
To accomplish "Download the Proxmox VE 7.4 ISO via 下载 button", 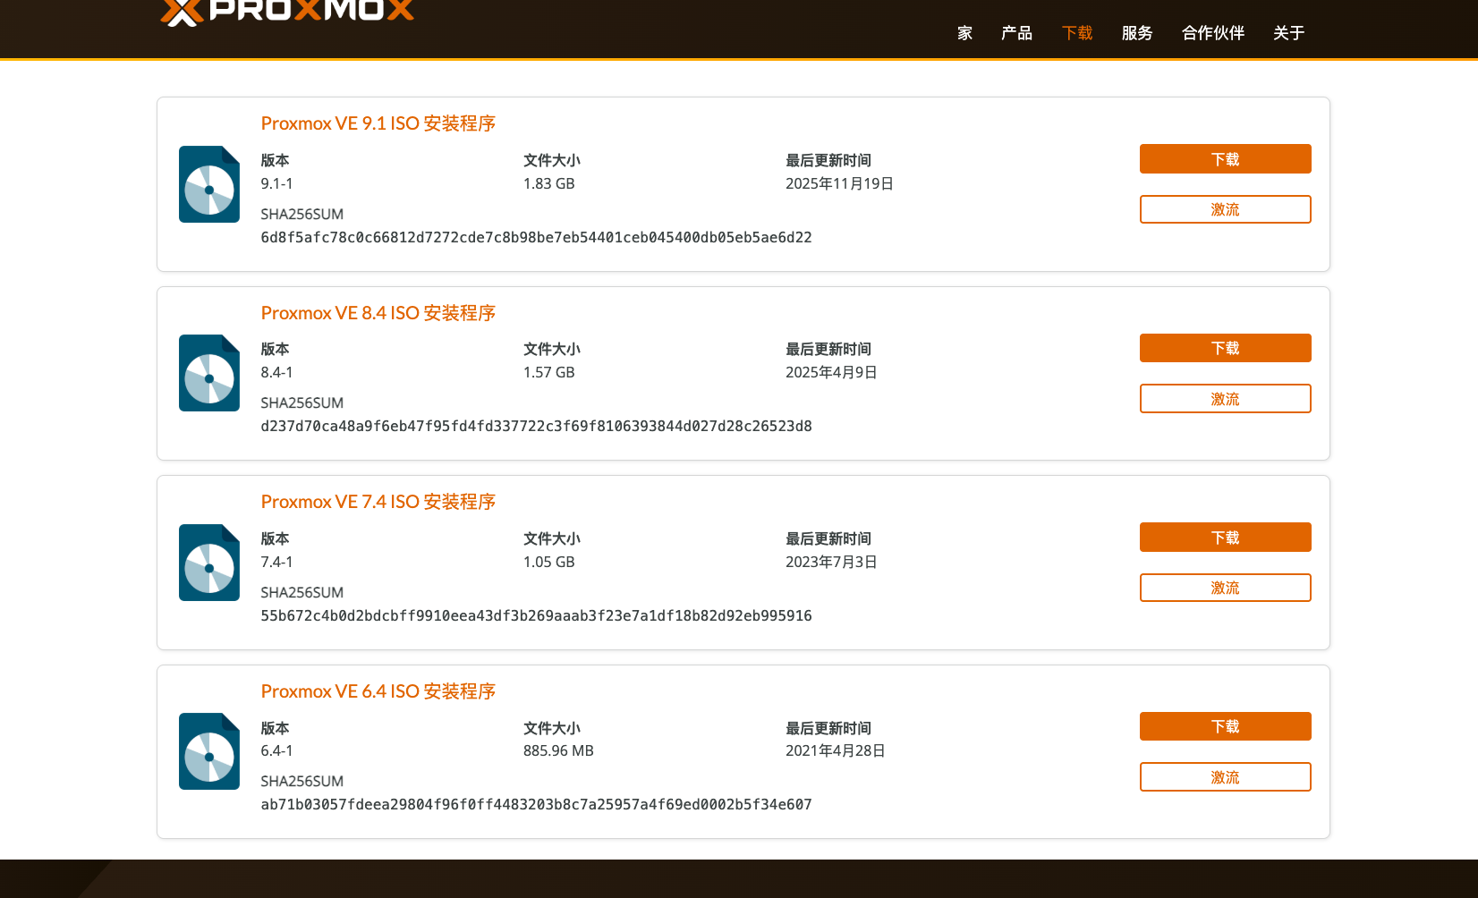I will point(1226,538).
